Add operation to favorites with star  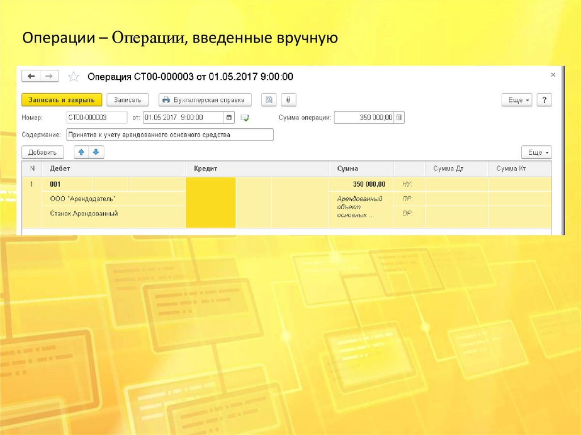click(x=73, y=77)
